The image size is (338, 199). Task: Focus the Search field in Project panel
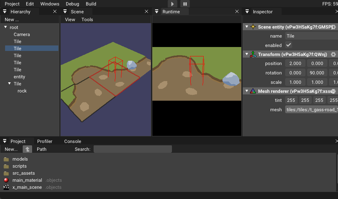tap(132, 149)
